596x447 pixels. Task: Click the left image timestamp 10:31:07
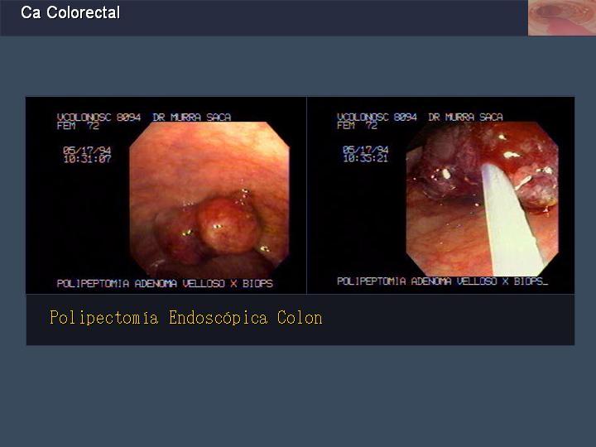[x=88, y=159]
